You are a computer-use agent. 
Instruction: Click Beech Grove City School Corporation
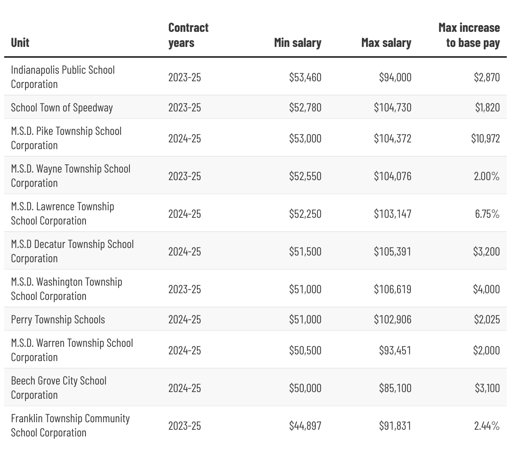(59, 388)
